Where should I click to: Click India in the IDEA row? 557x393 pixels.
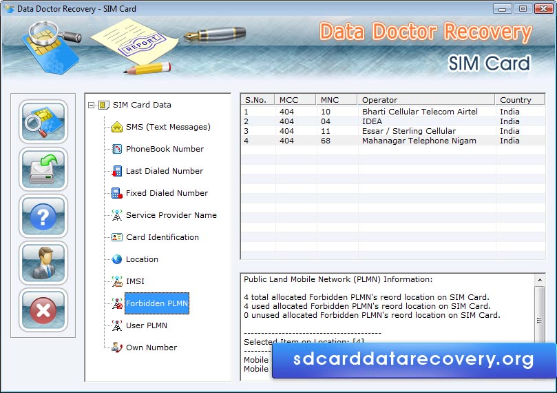coord(509,121)
